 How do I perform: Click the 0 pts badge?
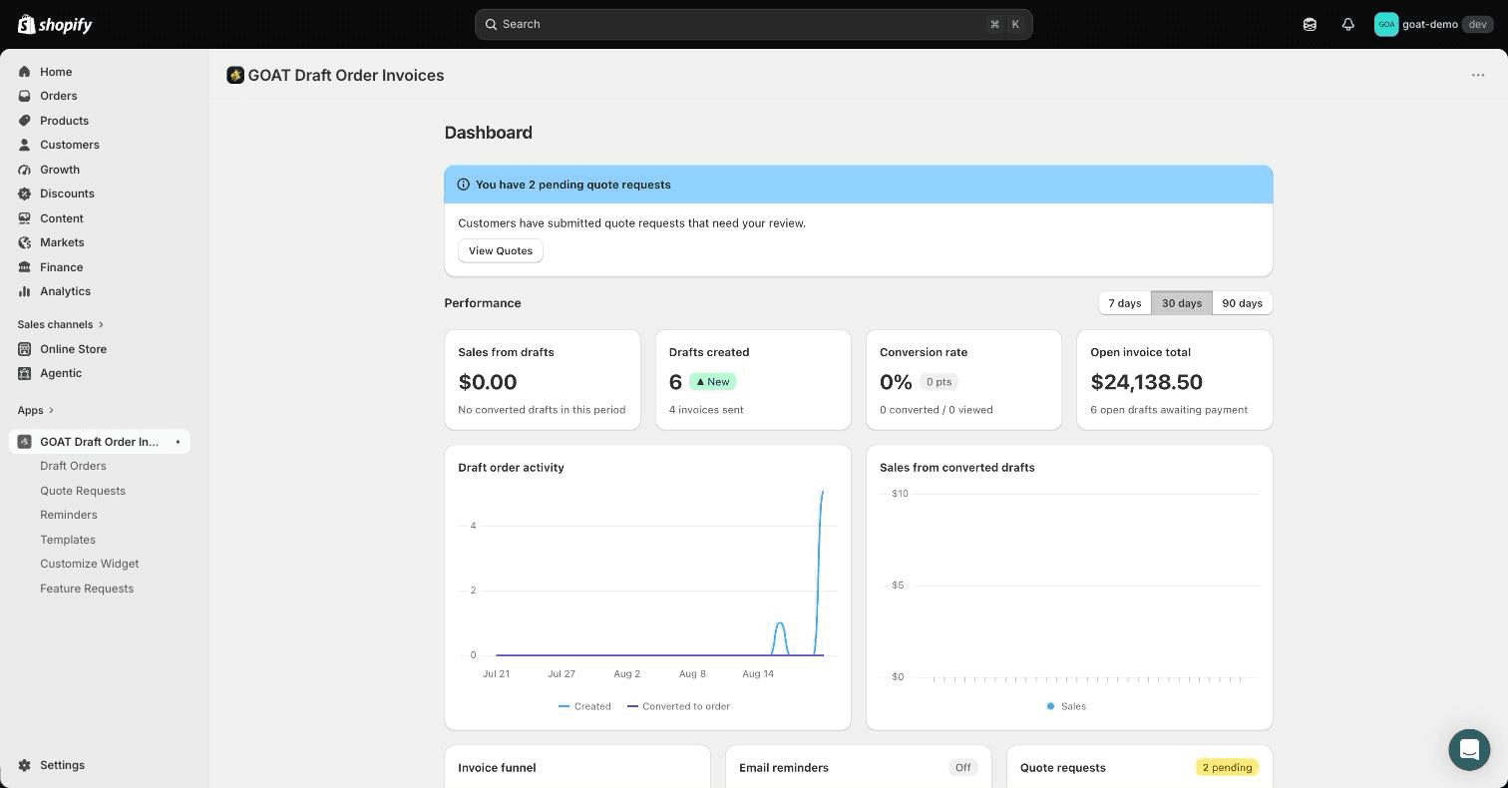pyautogui.click(x=939, y=382)
